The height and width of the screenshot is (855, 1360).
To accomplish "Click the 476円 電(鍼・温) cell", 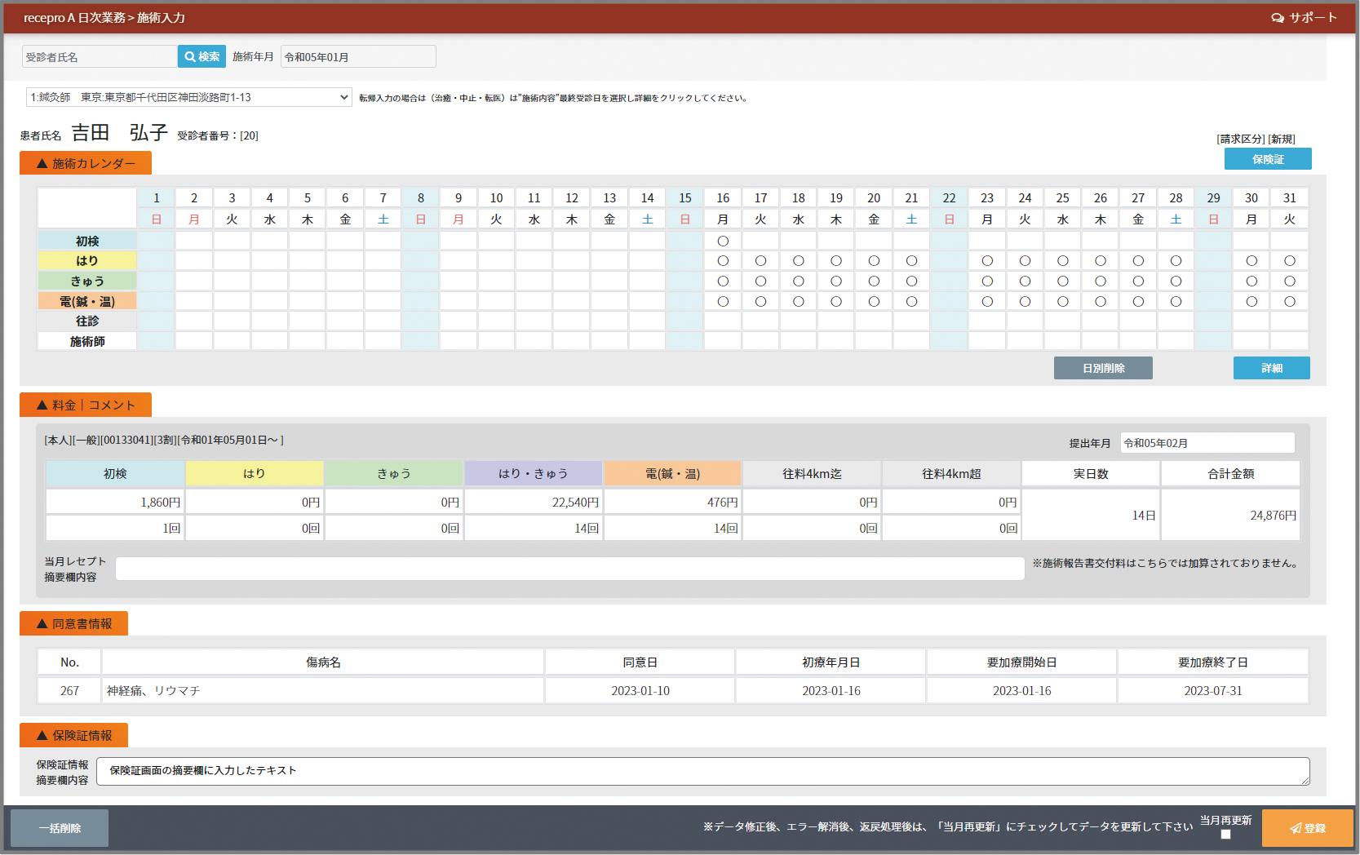I will (x=673, y=503).
